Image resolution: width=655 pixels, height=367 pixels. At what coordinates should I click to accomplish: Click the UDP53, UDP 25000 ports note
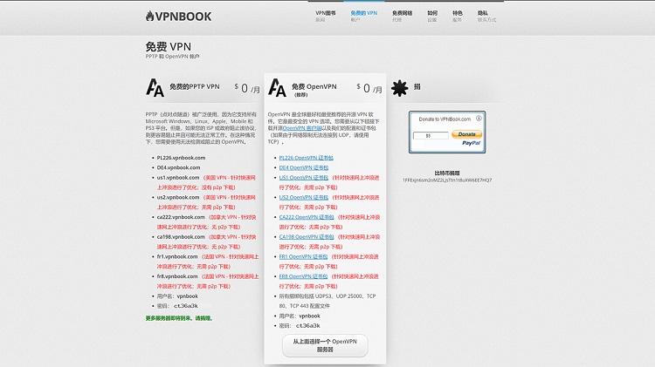click(327, 301)
